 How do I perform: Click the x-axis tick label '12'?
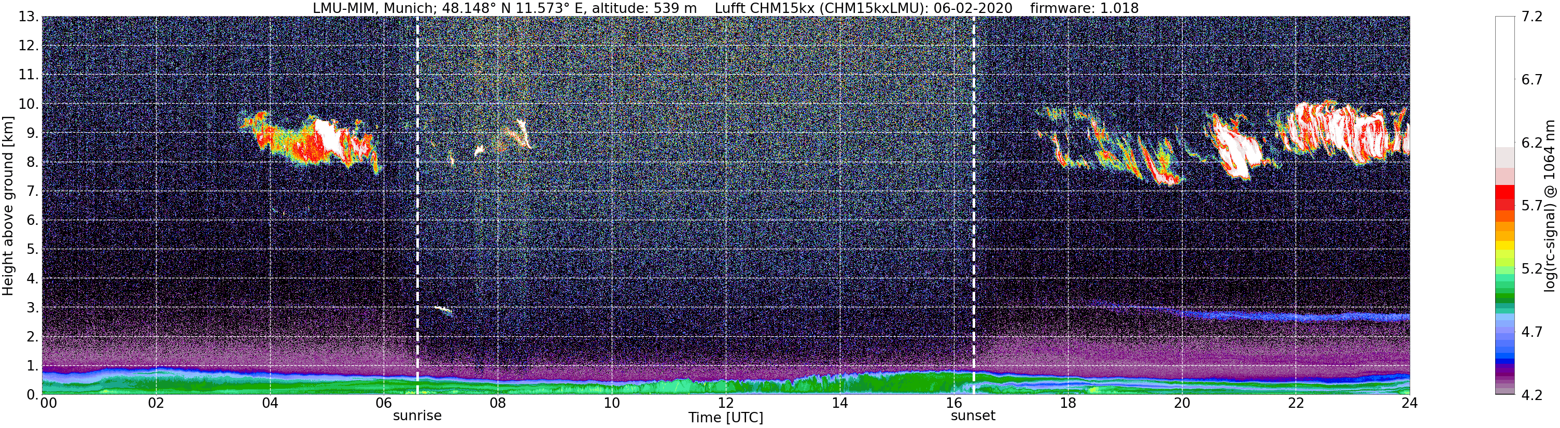click(x=725, y=403)
